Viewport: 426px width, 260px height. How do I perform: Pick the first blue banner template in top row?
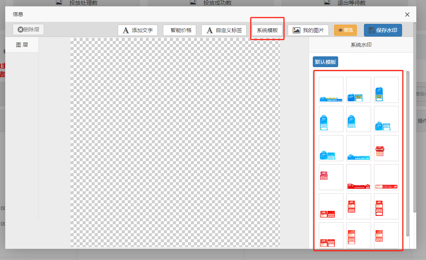tap(331, 90)
